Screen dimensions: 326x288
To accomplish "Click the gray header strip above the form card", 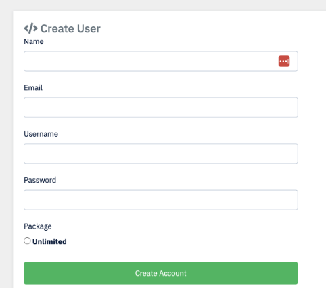I will coord(163,5).
